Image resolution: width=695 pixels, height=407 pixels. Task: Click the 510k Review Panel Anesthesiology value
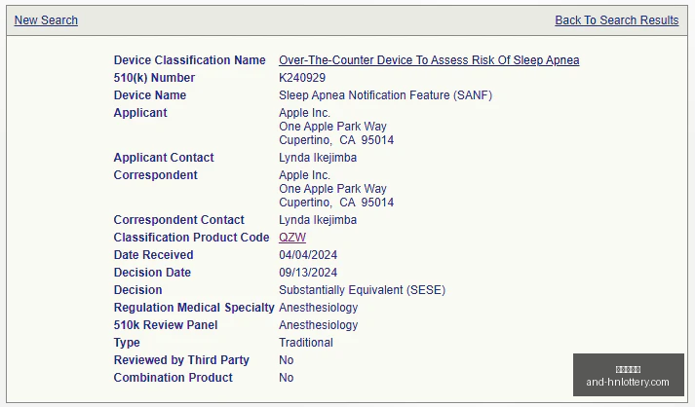click(x=318, y=325)
